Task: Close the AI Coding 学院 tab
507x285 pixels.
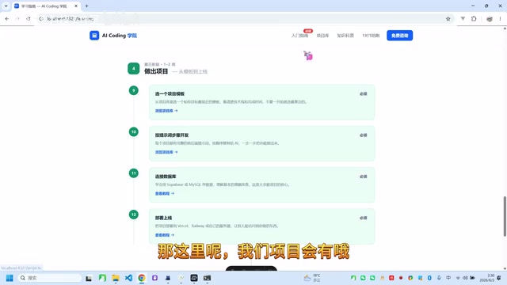Action: tap(76, 6)
